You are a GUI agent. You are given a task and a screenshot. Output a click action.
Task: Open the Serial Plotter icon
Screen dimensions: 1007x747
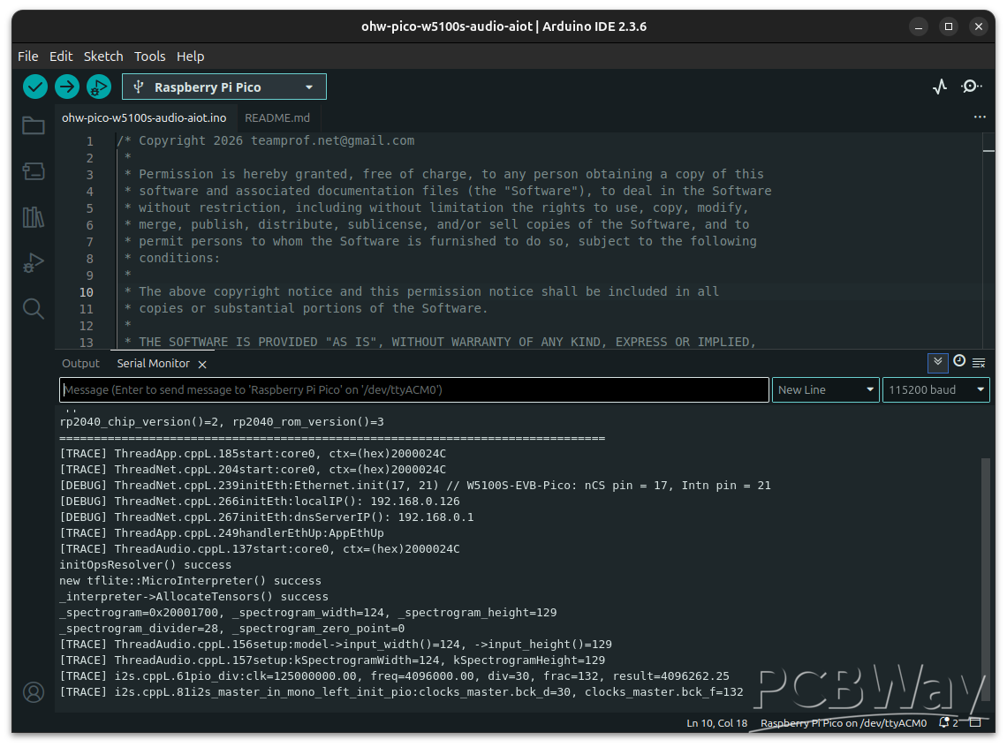(x=940, y=87)
